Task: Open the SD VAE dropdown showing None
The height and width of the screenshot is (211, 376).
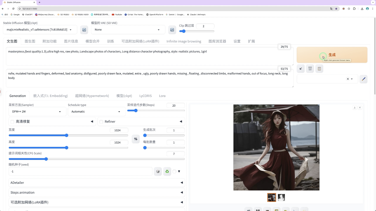Action: [x=128, y=30]
